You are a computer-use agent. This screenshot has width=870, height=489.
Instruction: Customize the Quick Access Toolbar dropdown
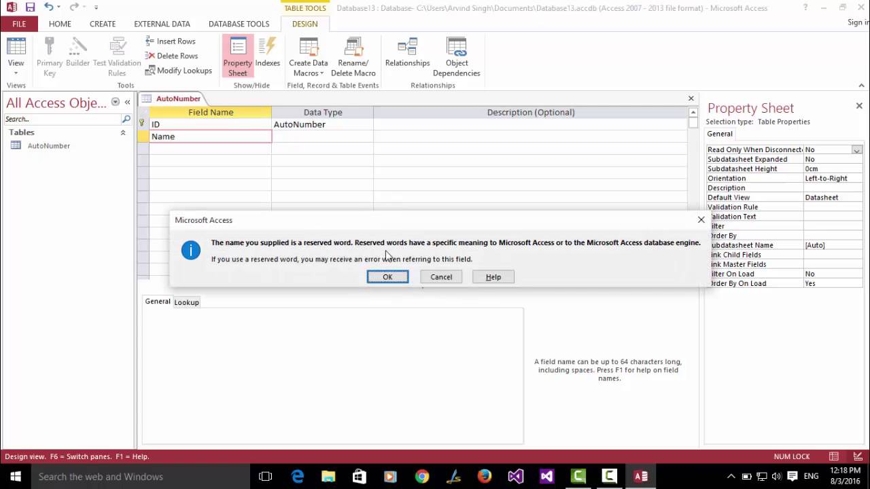pyautogui.click(x=96, y=7)
